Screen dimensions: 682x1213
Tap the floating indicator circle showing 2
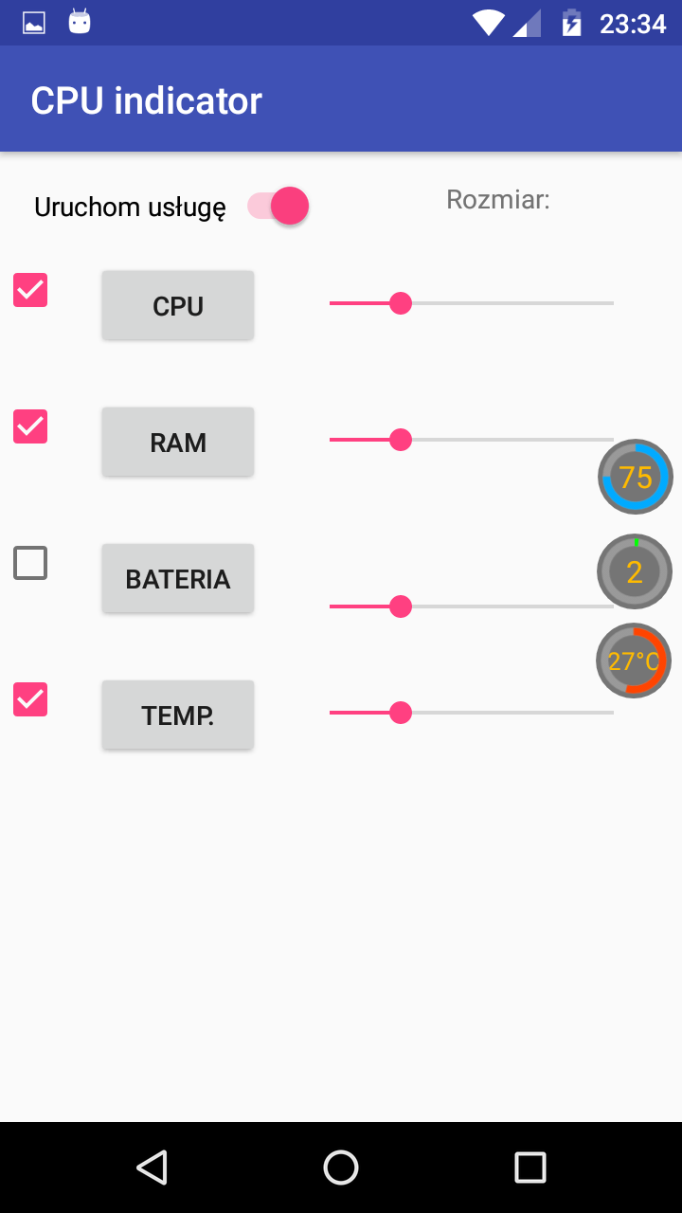[635, 571]
